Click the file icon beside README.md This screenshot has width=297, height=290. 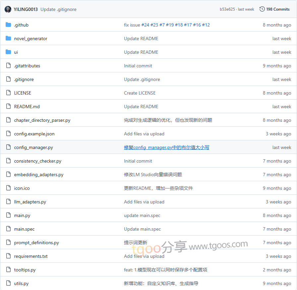tap(8, 107)
